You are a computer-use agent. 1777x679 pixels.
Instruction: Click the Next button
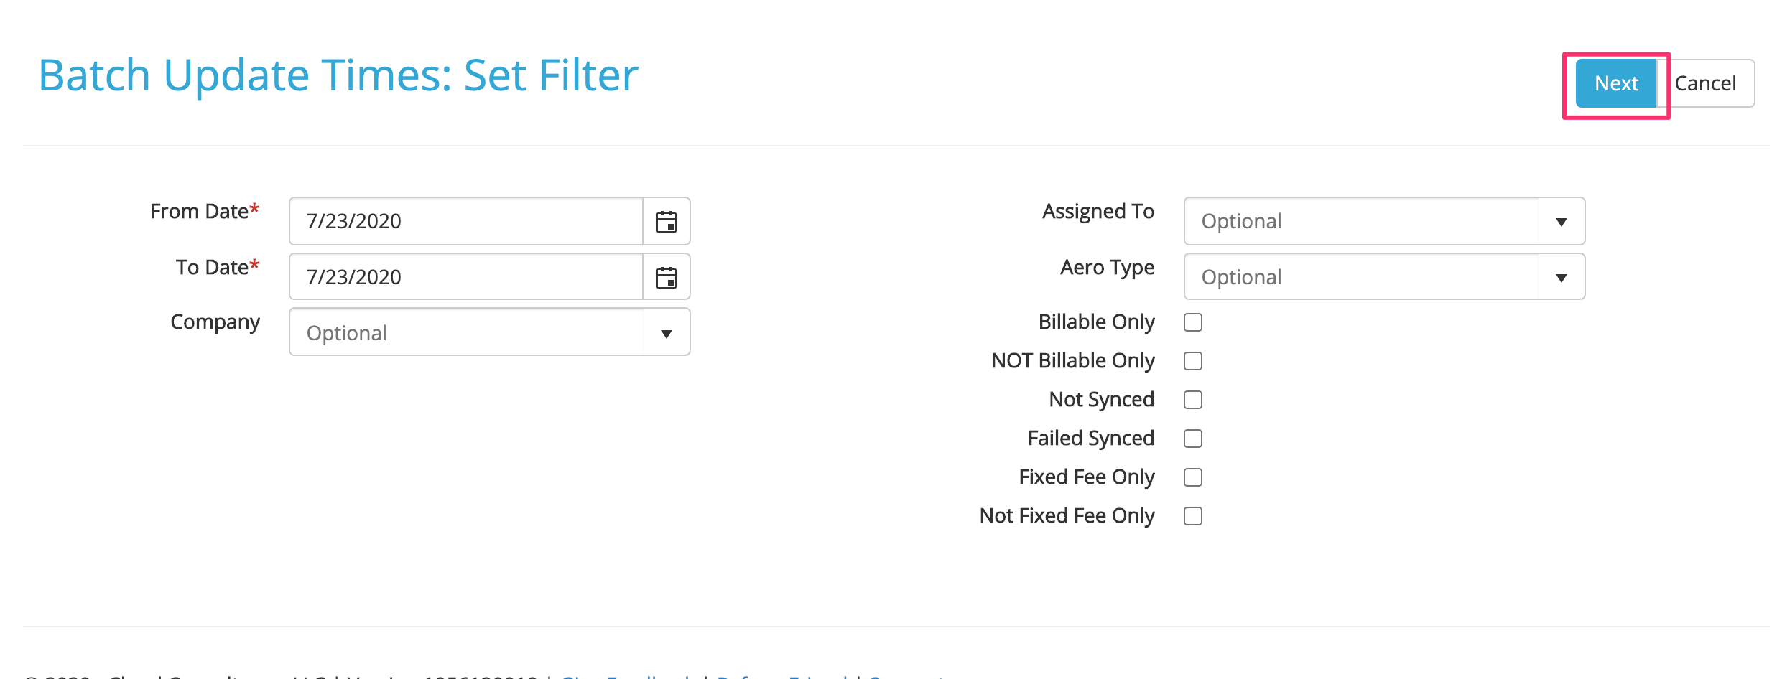(x=1616, y=83)
